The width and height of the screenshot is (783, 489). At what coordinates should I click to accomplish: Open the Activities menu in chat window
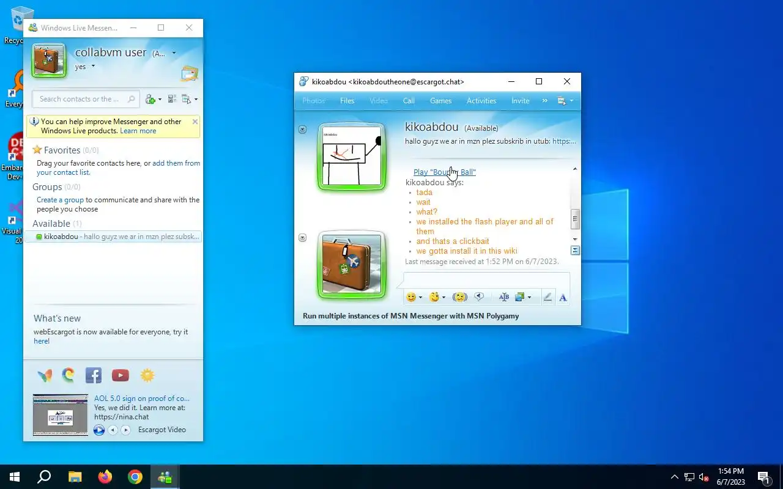click(x=481, y=101)
